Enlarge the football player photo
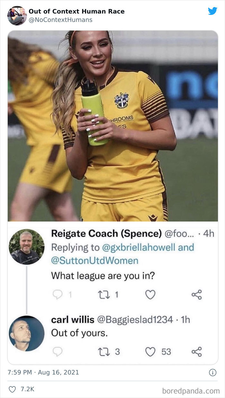This screenshot has width=225, height=398. click(113, 126)
